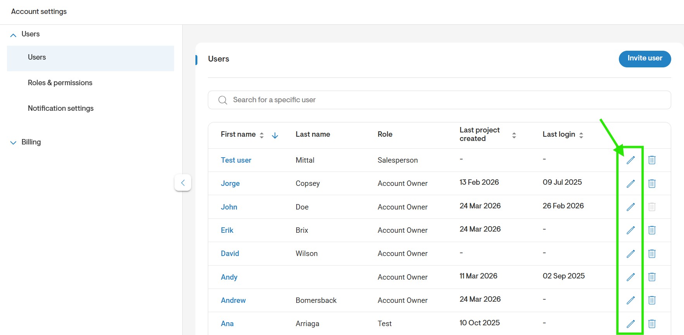
Task: Click trash icon for Erik Brix
Action: pyautogui.click(x=652, y=230)
